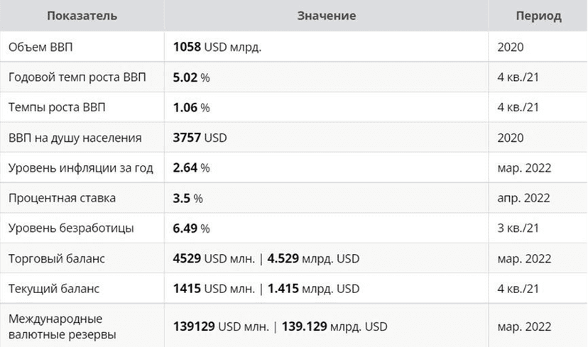Click the value '139129 USD млн.'

click(x=221, y=326)
